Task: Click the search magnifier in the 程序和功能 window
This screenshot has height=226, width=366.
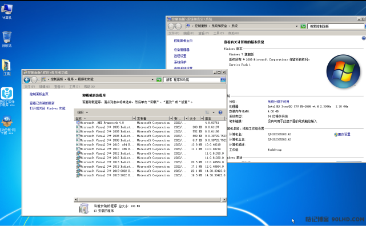Action: click(223, 80)
